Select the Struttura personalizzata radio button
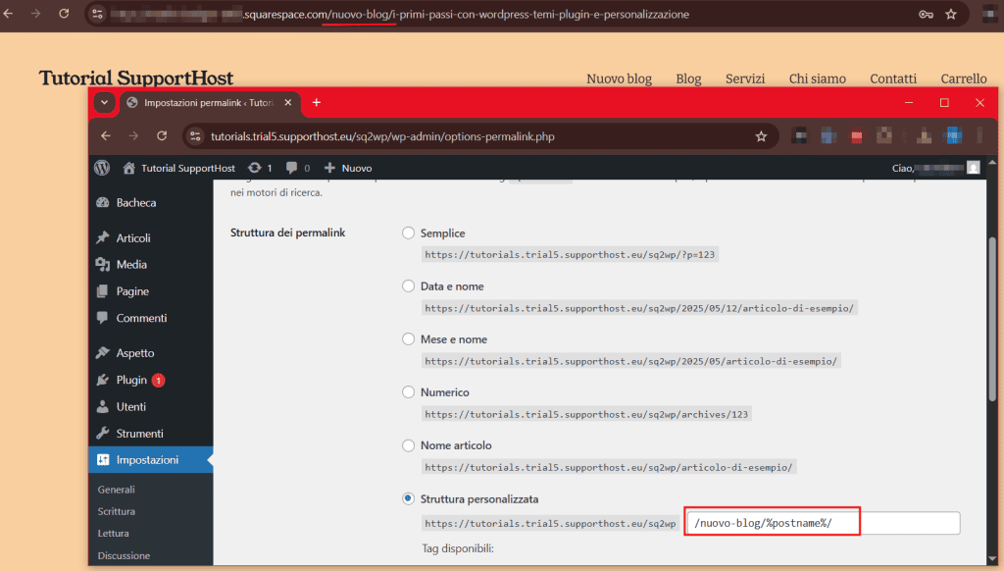This screenshot has height=571, width=1004. [408, 498]
